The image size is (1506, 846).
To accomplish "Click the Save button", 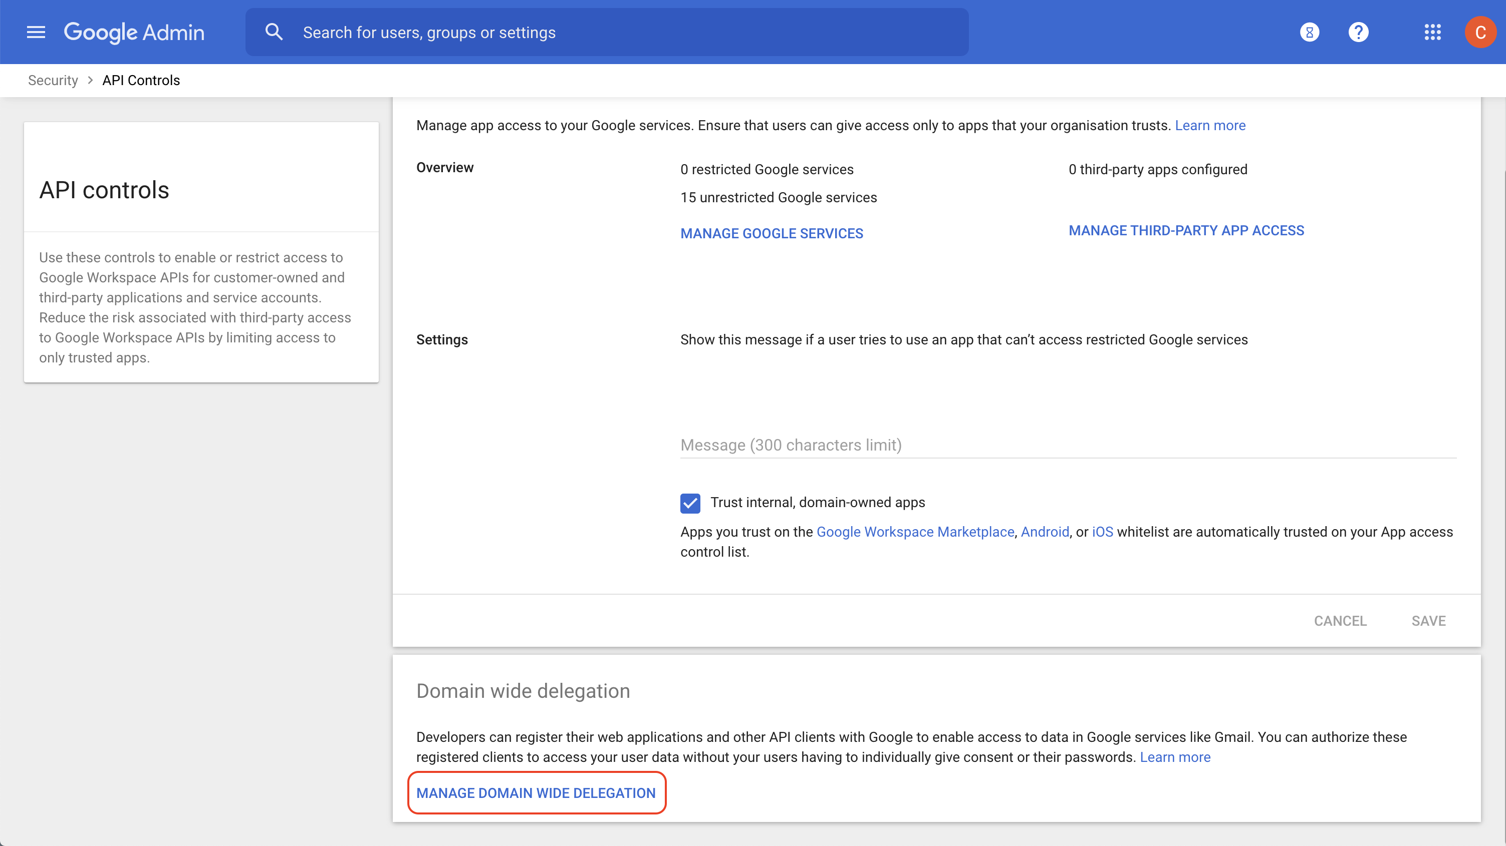I will tap(1428, 620).
